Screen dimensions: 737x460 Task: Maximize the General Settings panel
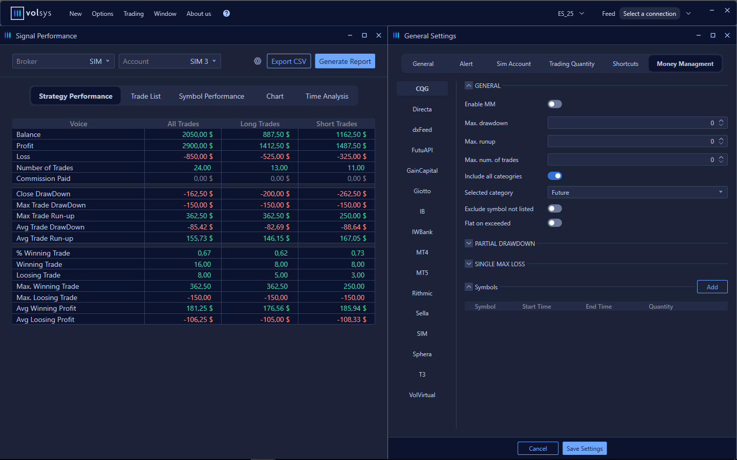712,36
